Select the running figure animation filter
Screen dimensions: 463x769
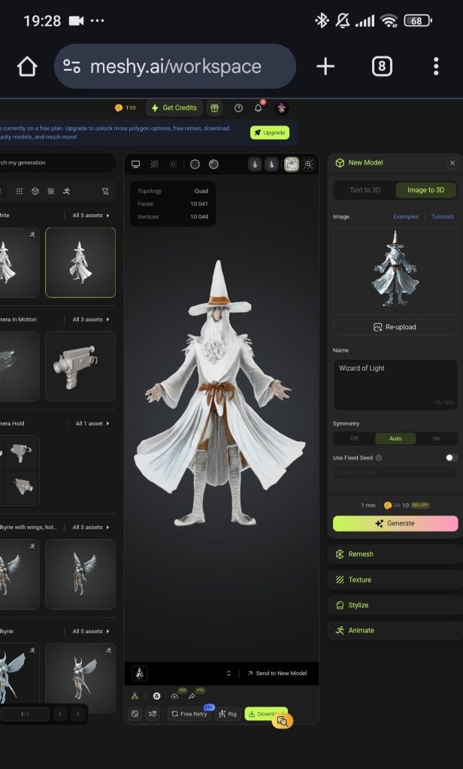67,192
